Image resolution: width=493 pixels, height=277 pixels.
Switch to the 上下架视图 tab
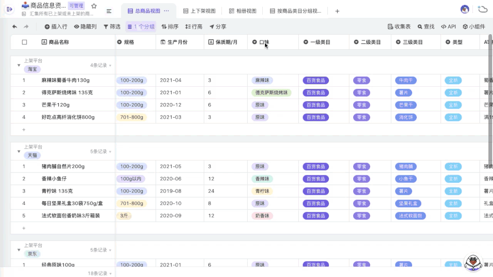199,10
